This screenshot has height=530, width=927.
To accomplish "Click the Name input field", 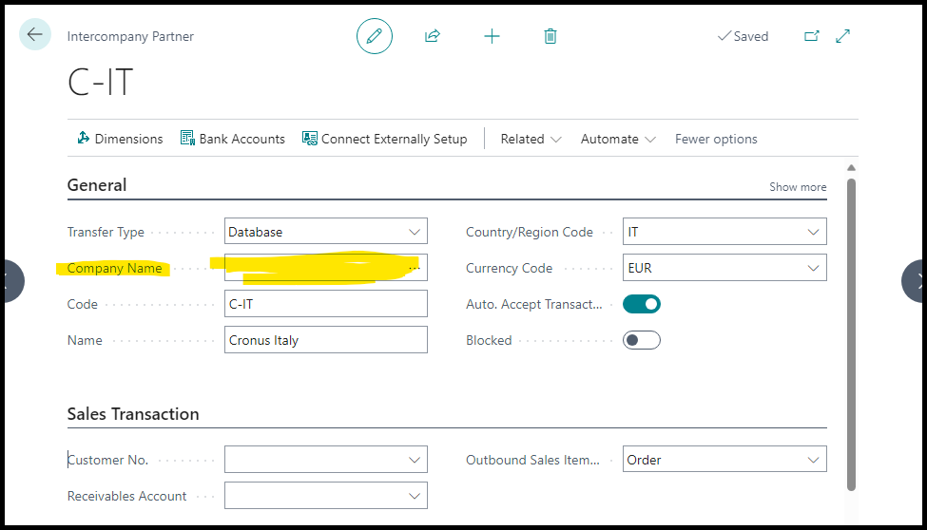I will click(x=326, y=340).
